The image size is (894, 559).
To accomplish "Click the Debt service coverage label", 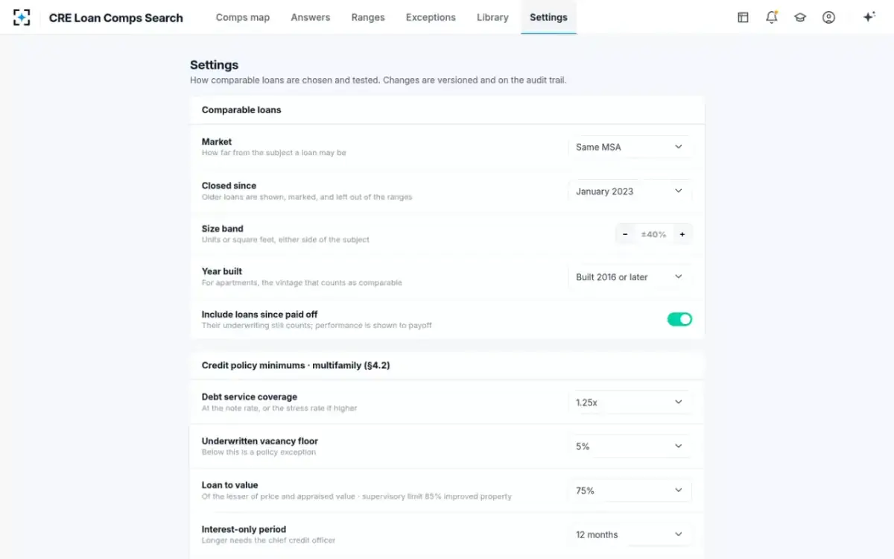I will [250, 397].
